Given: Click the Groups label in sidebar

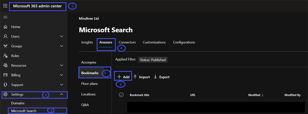Looking at the screenshot, I should (x=17, y=46).
